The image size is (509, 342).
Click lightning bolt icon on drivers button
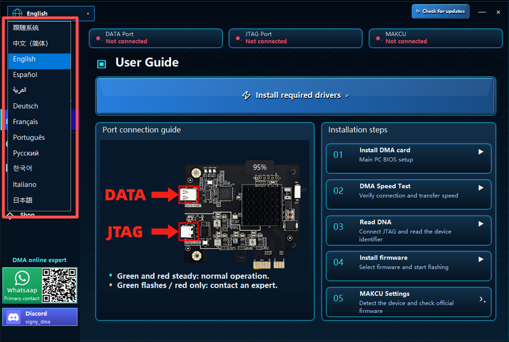tap(246, 96)
